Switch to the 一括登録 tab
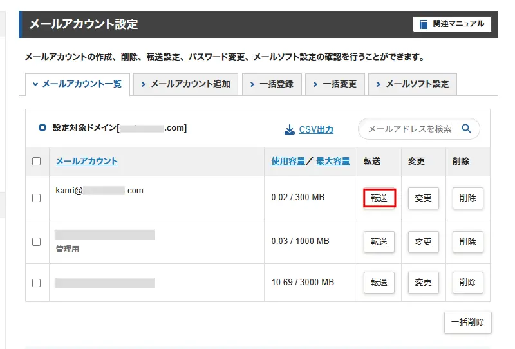515x349 pixels. pos(272,84)
